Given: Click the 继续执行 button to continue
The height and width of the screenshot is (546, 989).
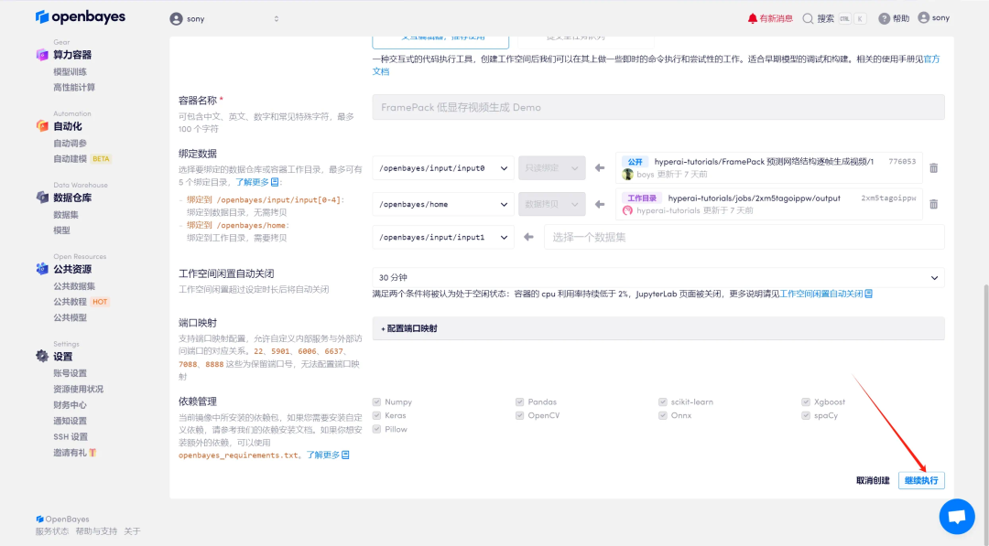Looking at the screenshot, I should tap(921, 479).
